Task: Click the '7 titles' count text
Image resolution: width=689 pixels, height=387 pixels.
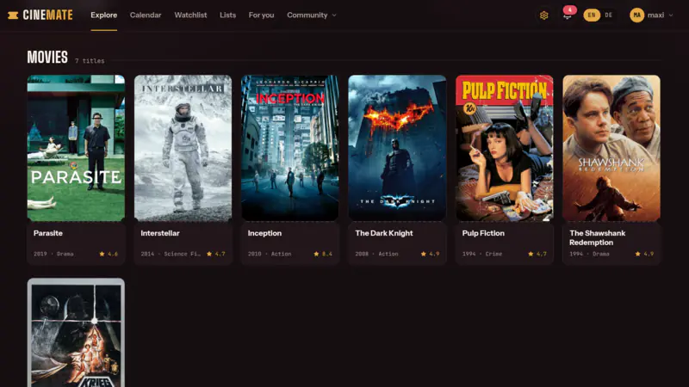Action: (x=90, y=61)
